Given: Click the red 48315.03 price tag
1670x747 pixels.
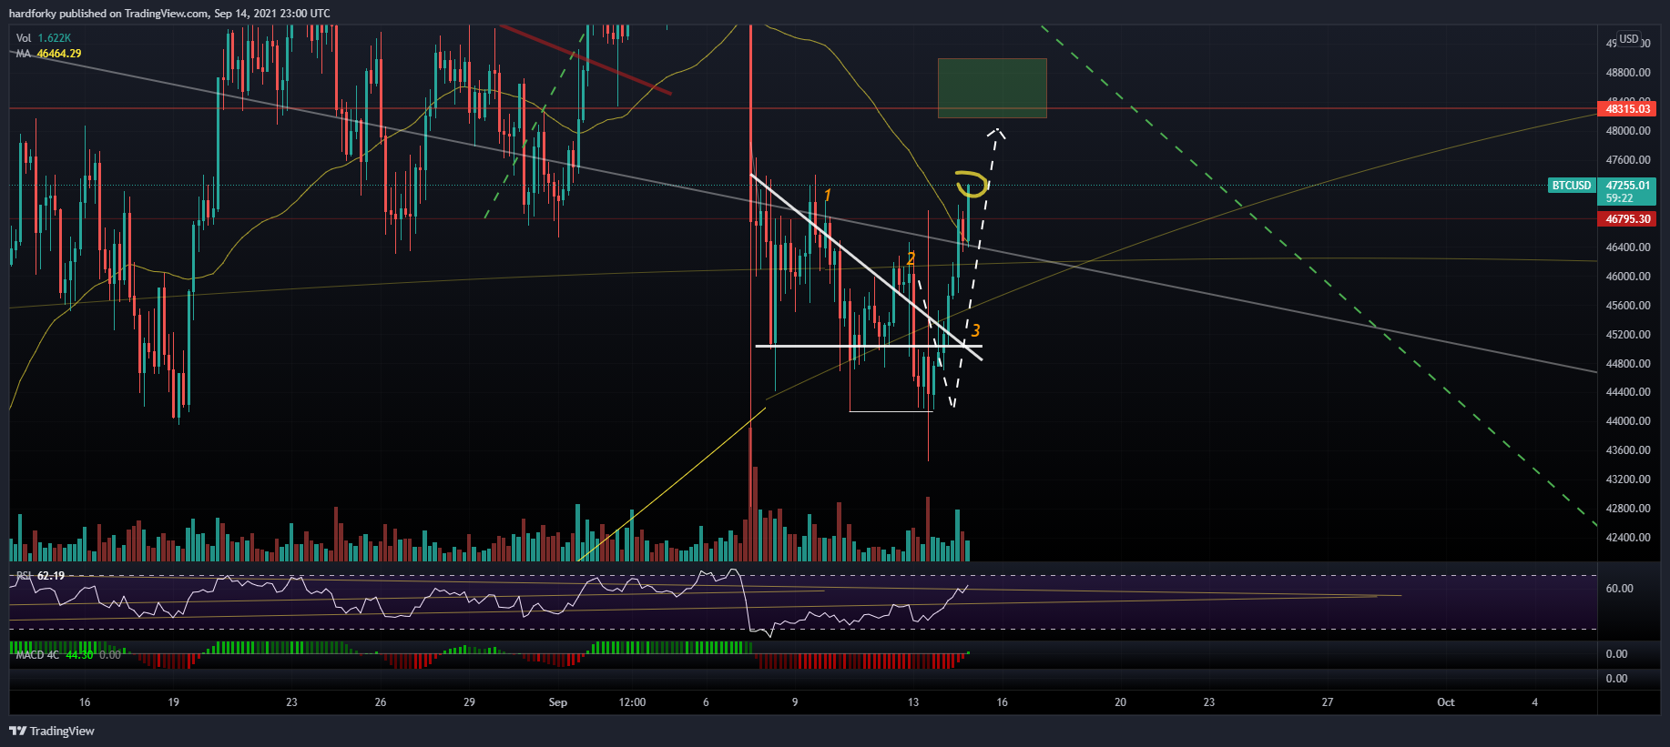Looking at the screenshot, I should point(1627,109).
